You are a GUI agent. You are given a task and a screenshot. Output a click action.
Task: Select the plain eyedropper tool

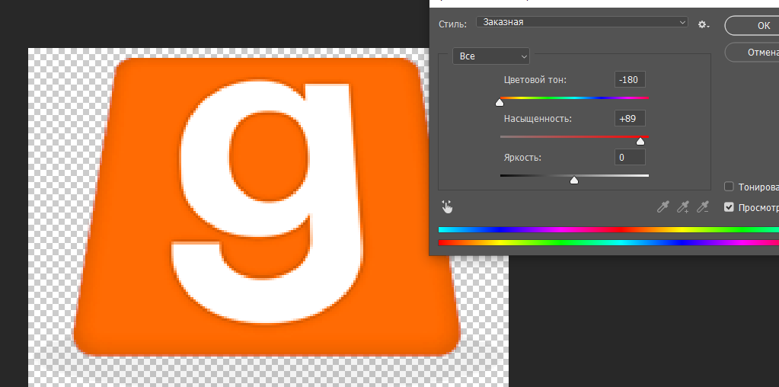coord(662,206)
